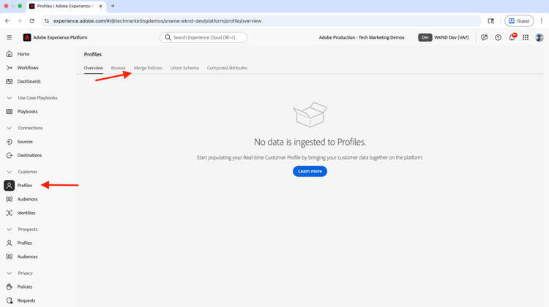Reload the page in browser
Screen dimensions: 549x307
32,21
